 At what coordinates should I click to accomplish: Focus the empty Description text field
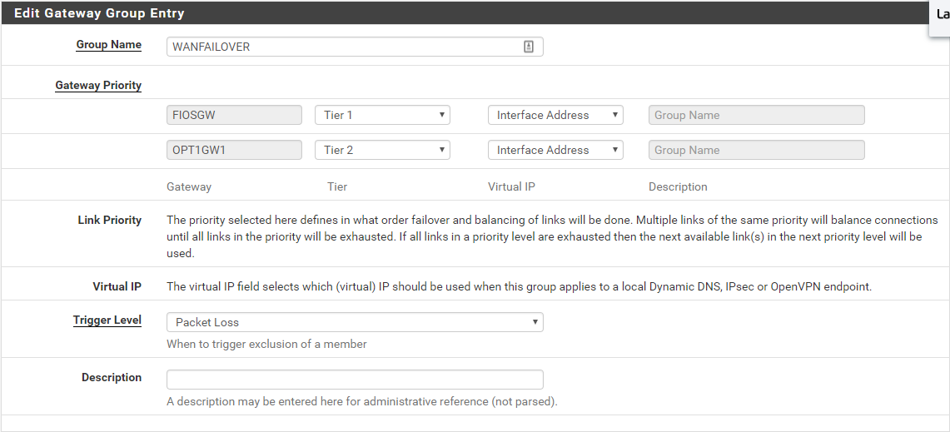point(355,380)
